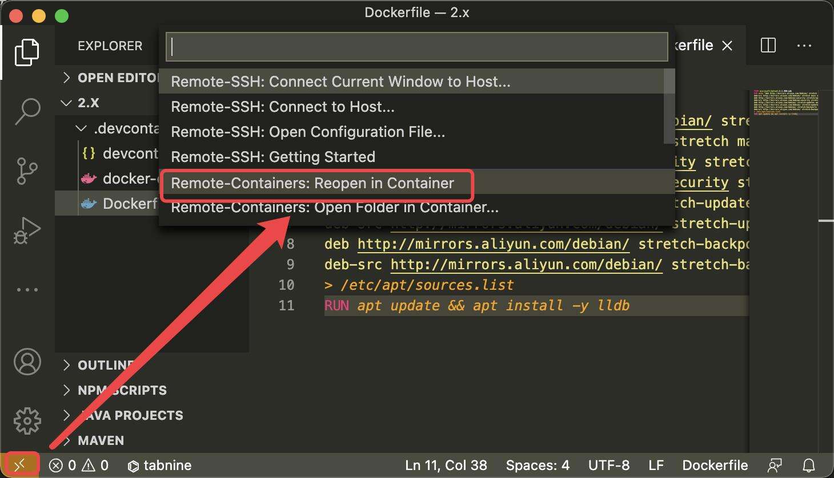Viewport: 834px width, 478px height.
Task: Change language mode via Dockerfile status item
Action: (x=715, y=465)
